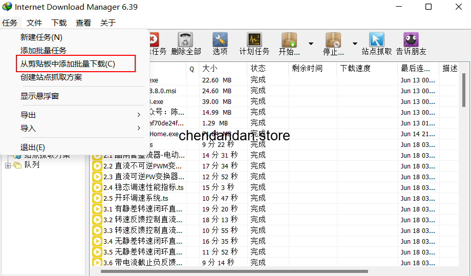Click the 8.8.0.msi file name

[x=163, y=91]
